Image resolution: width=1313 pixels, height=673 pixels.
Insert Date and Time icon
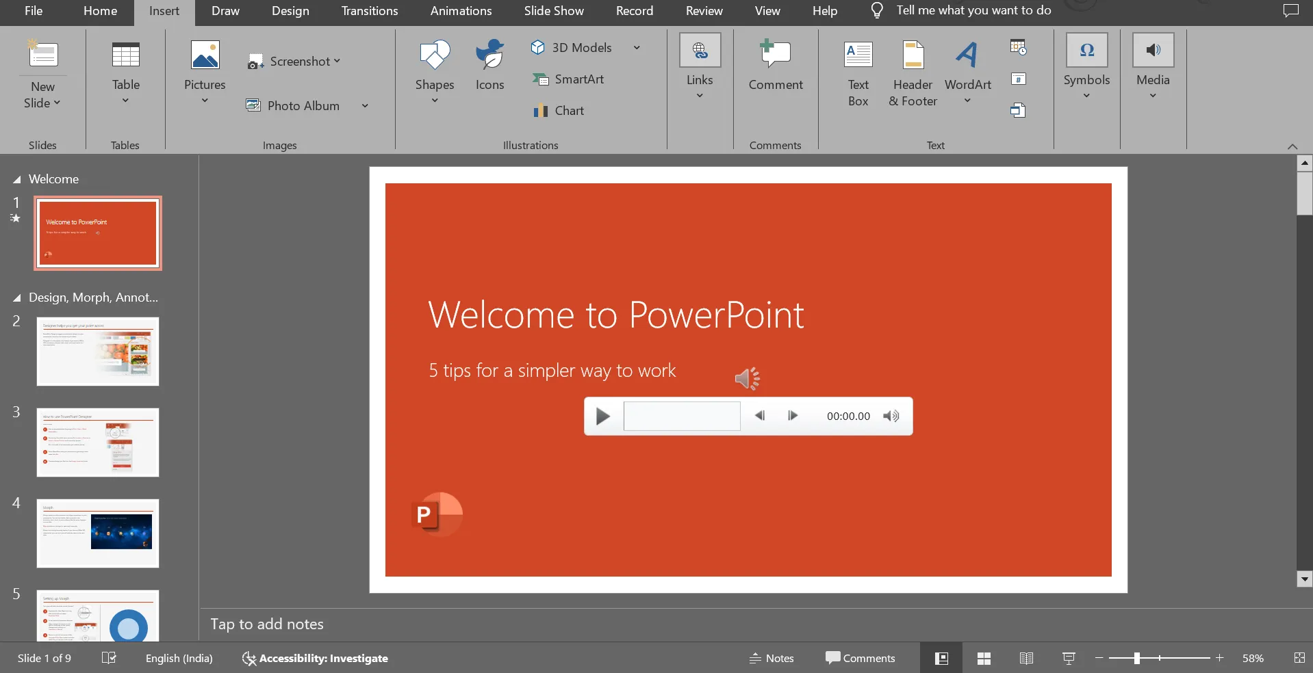click(1018, 47)
